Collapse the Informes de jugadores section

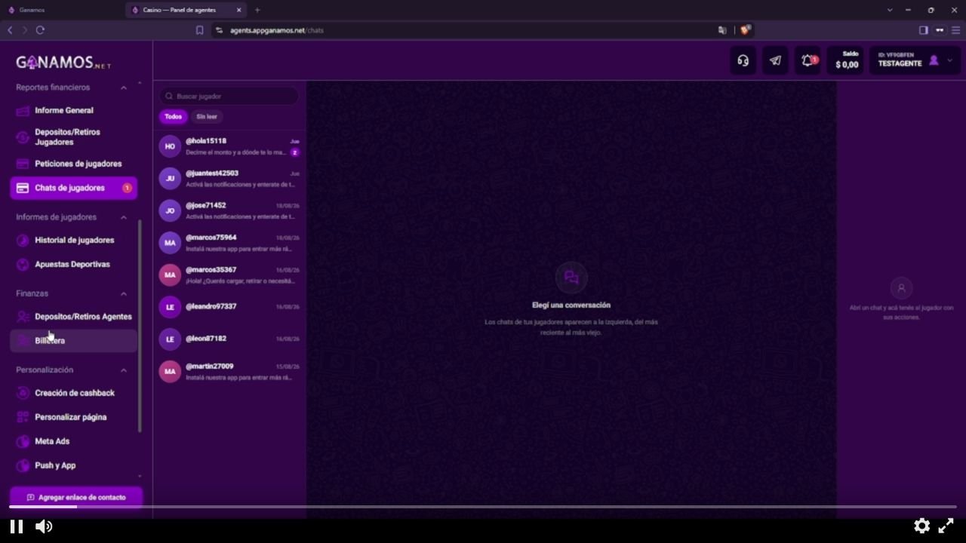coord(124,217)
